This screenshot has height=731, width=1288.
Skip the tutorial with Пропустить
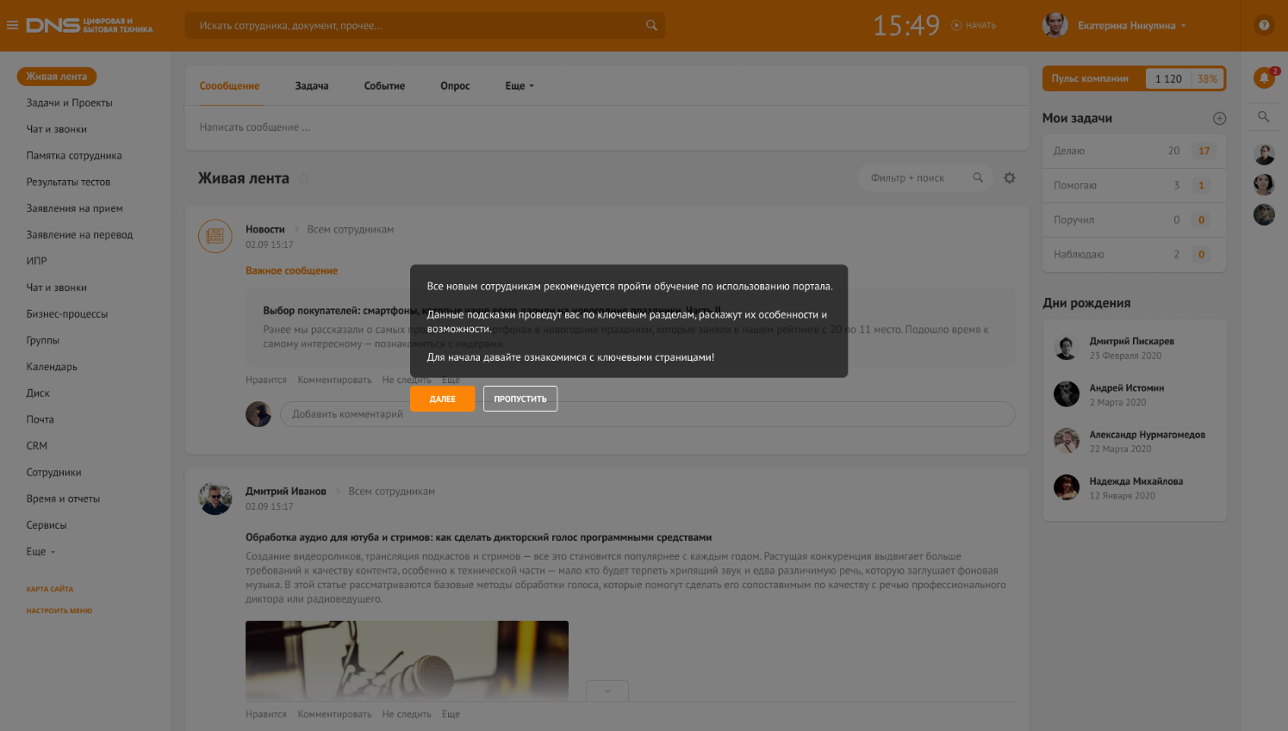point(520,399)
